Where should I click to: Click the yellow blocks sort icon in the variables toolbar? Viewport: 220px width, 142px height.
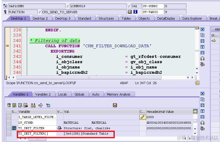point(33,105)
